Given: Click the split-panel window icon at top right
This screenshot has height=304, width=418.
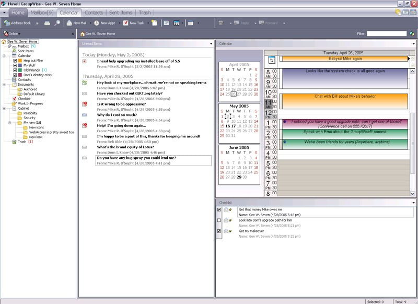Looking at the screenshot, I should (x=405, y=12).
